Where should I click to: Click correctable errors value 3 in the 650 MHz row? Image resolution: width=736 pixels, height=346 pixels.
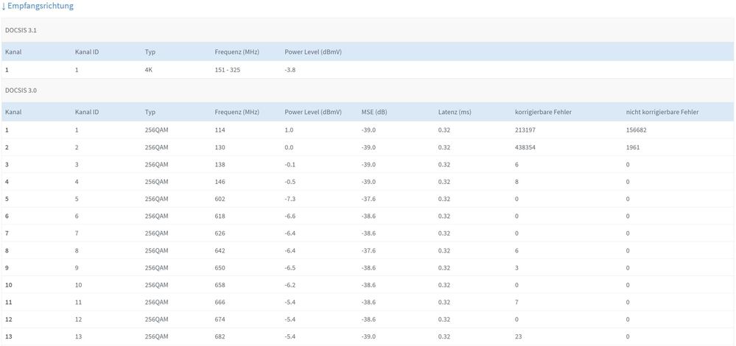pyautogui.click(x=516, y=268)
